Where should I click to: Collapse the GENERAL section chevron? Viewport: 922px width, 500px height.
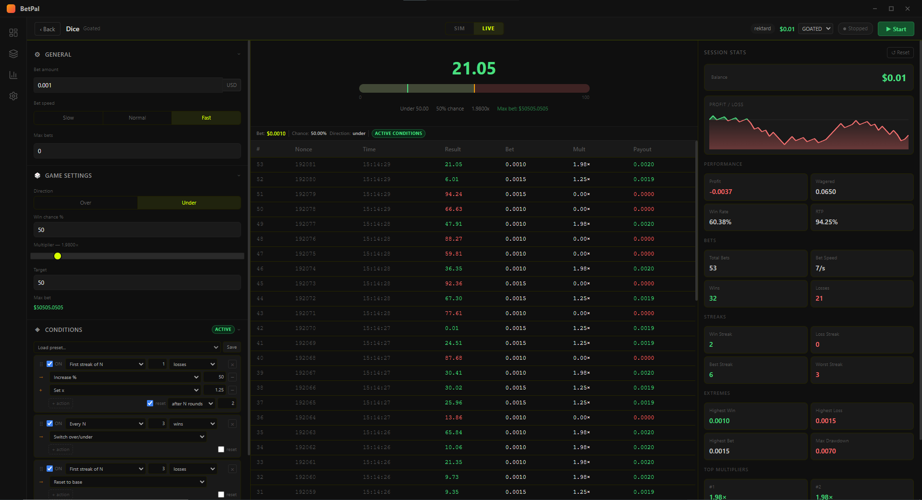[239, 54]
